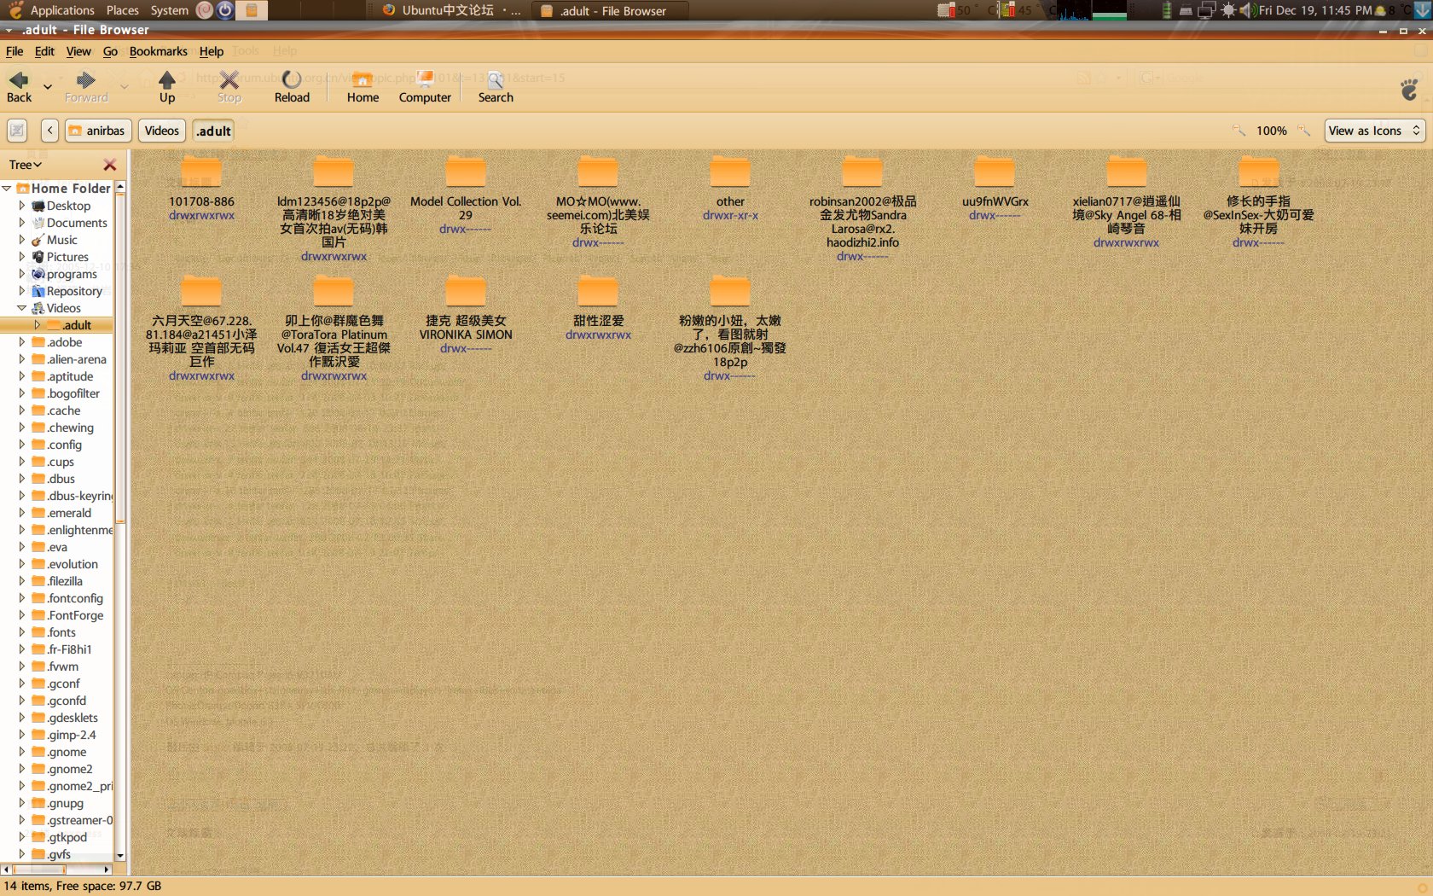Click the volume speaker tray icon
This screenshot has width=1433, height=896.
(1247, 10)
